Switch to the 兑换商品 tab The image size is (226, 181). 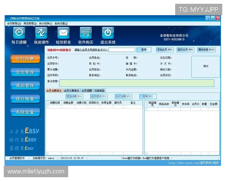click(x=99, y=90)
